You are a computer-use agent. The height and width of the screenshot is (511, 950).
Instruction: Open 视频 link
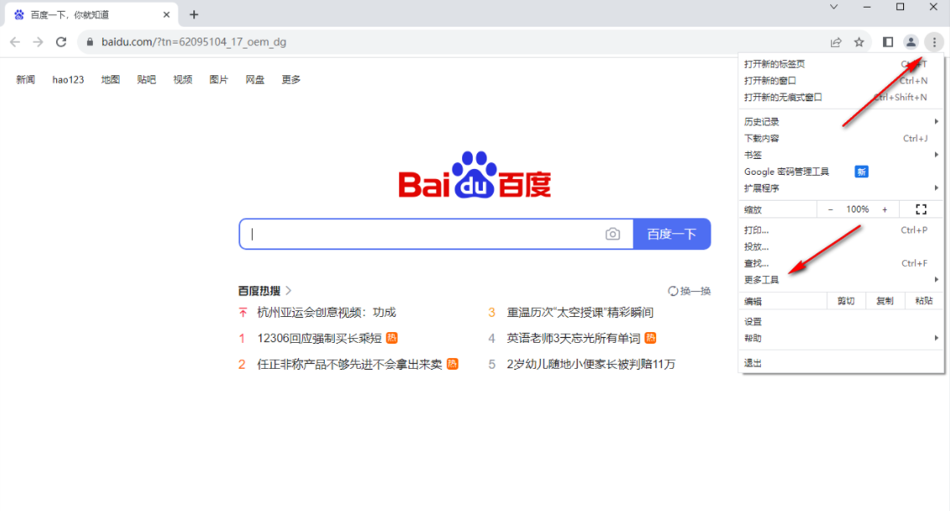(x=182, y=79)
